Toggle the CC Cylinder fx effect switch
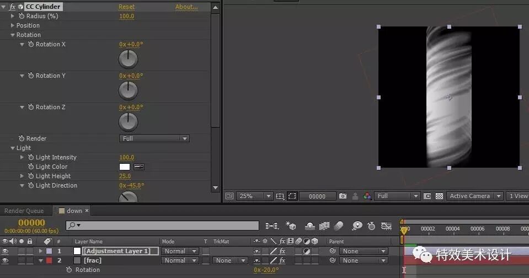529x278 pixels. tap(13, 7)
